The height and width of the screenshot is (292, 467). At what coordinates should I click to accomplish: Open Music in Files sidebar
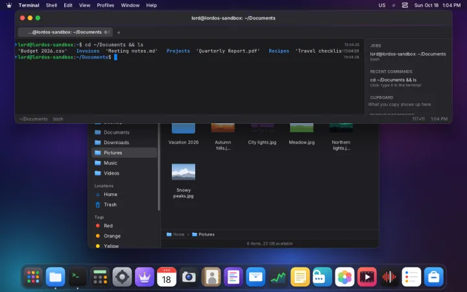[124, 163]
